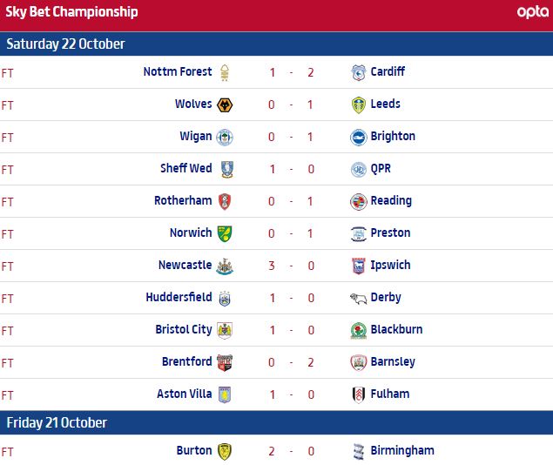Open the Birmingham team link

(401, 450)
